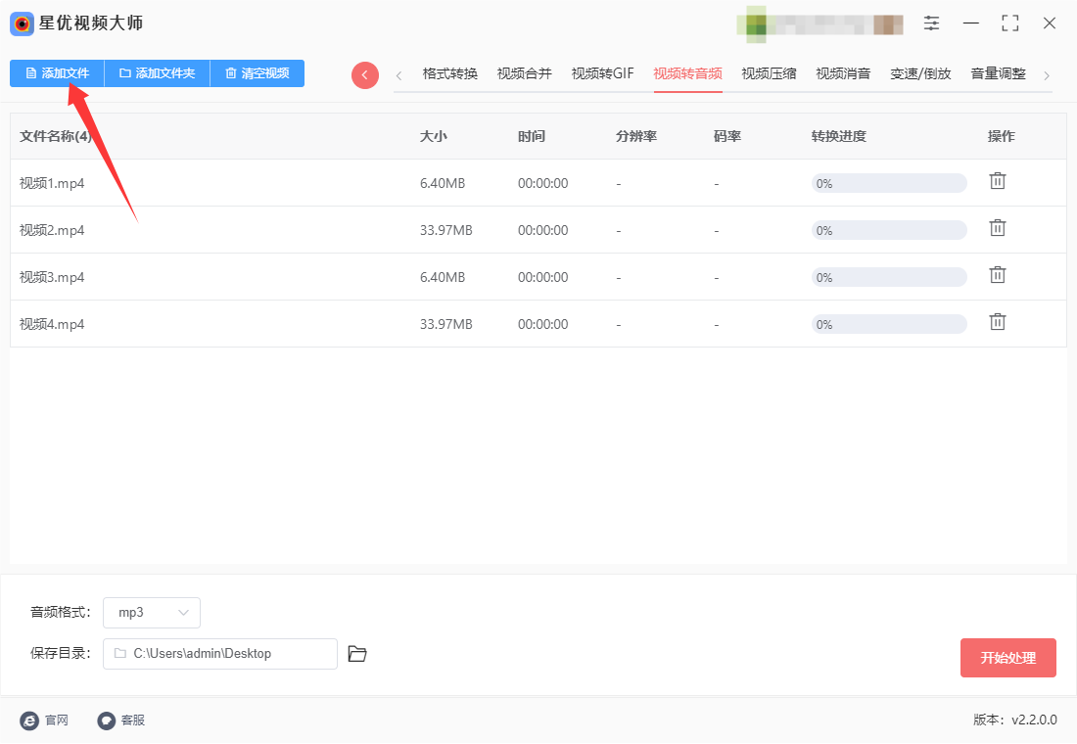This screenshot has width=1077, height=744.
Task: Delete 视频4.mp4 using its trash icon
Action: 998,322
